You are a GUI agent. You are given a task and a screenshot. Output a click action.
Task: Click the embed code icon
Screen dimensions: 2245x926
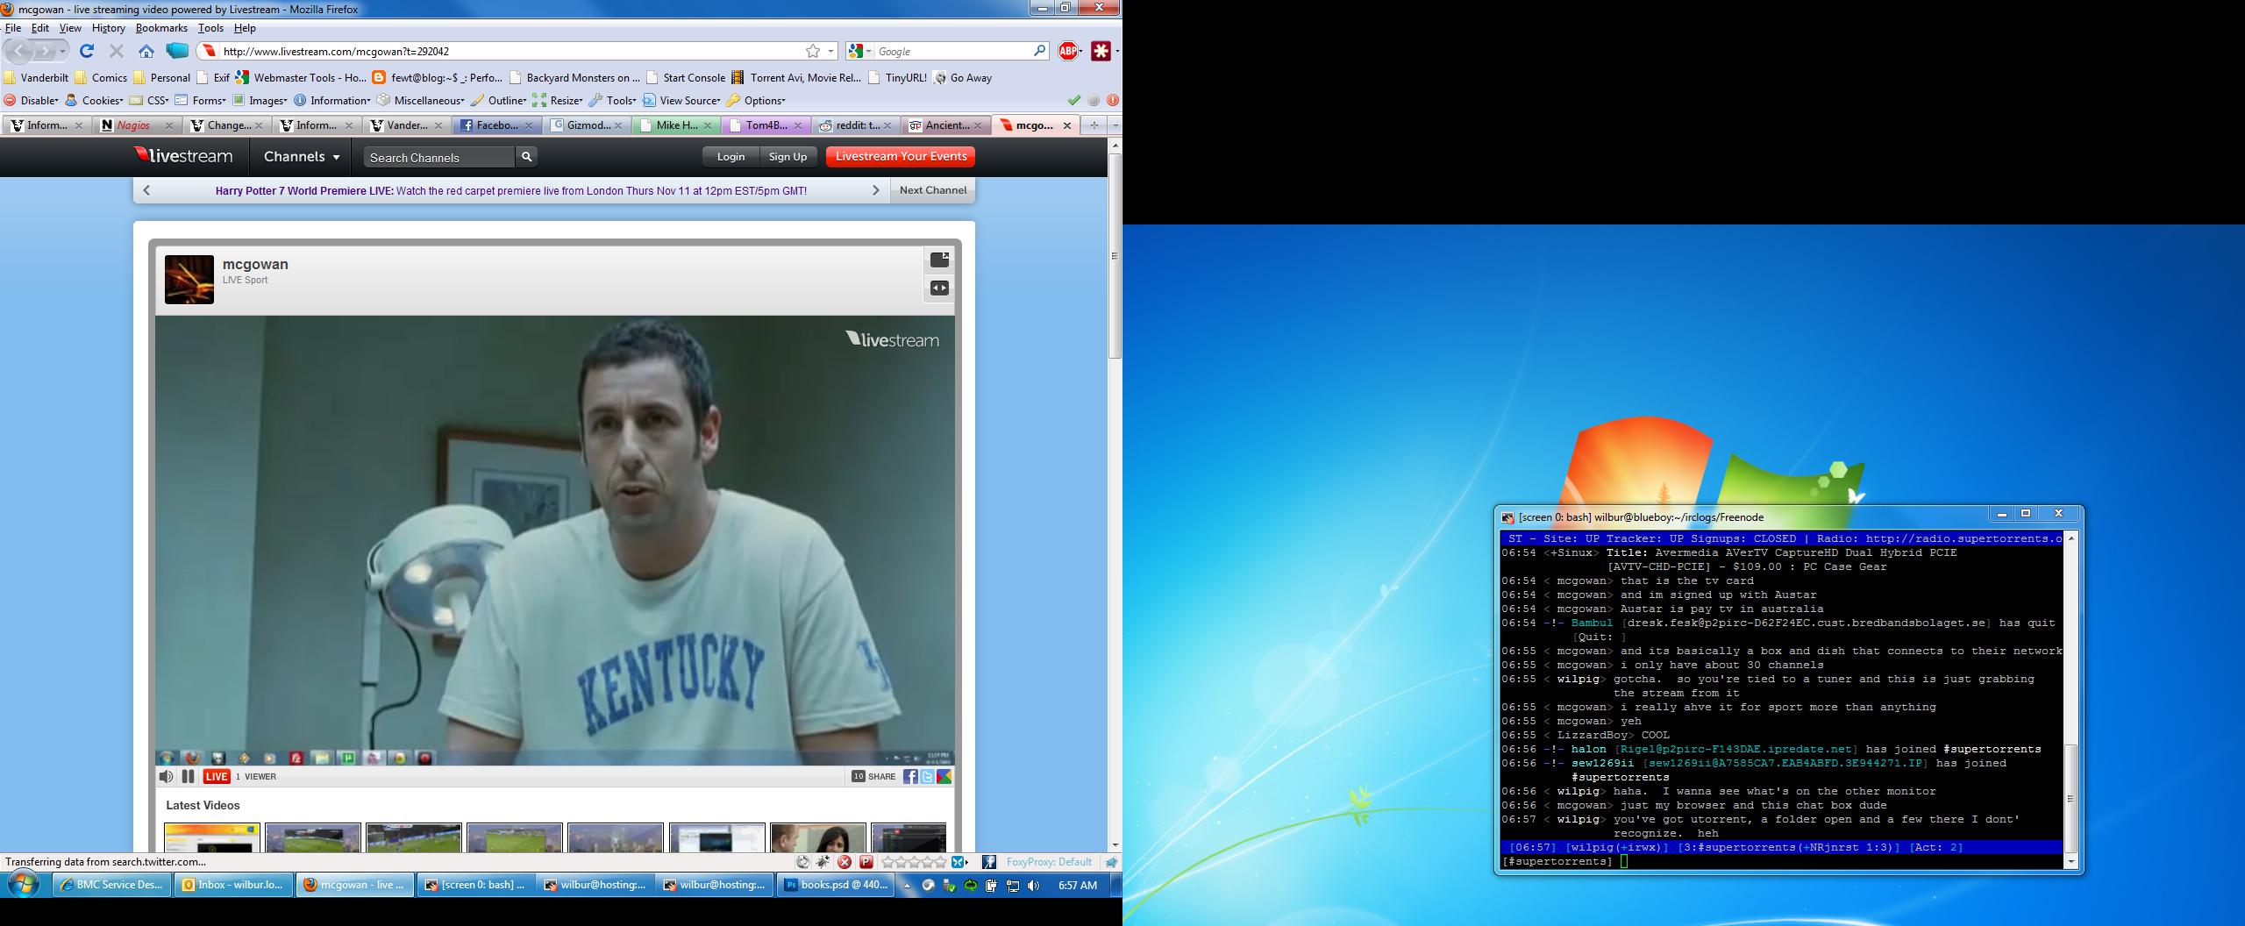pos(939,288)
